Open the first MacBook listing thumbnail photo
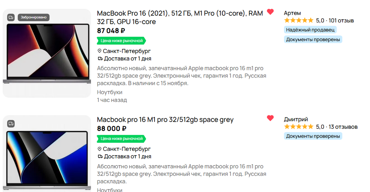Screen dimensions: 370x192 47,58
